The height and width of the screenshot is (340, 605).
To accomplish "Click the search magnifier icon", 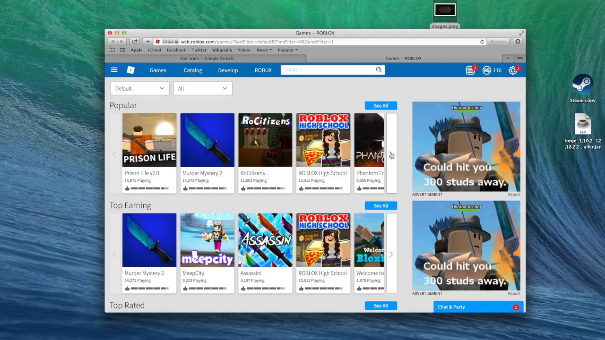I will [x=379, y=70].
